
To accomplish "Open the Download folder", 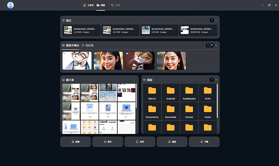I will tap(171, 111).
